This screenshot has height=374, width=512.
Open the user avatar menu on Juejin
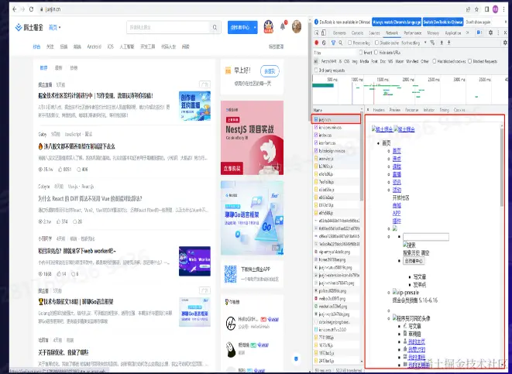297,27
